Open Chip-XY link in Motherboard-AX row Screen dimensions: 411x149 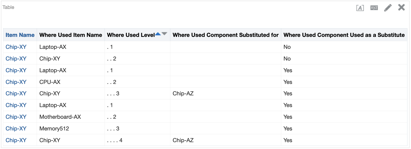pyautogui.click(x=16, y=117)
